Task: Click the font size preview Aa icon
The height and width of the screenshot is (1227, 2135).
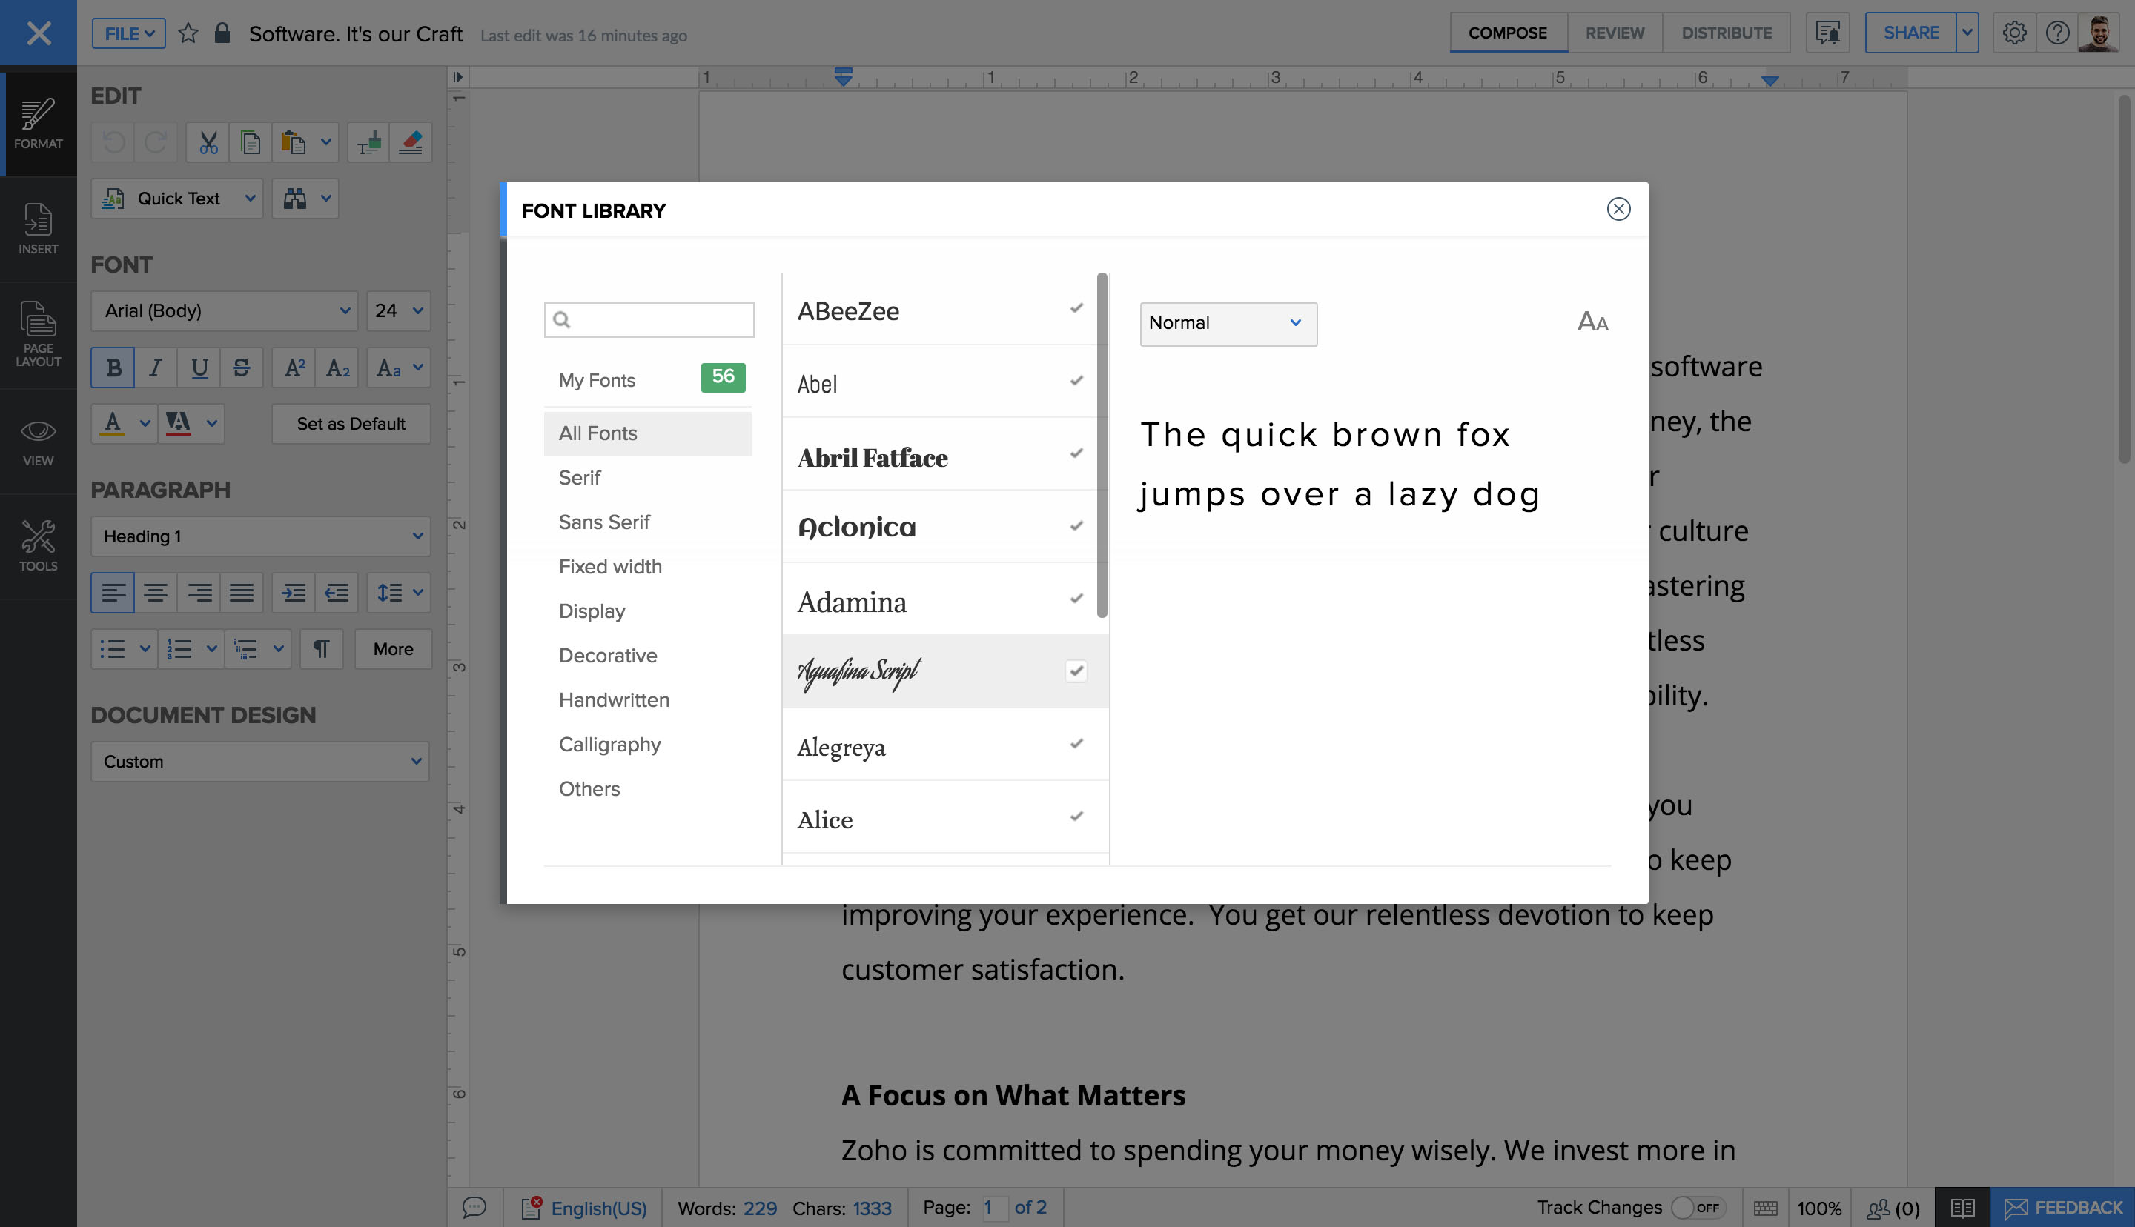Action: pos(1592,322)
